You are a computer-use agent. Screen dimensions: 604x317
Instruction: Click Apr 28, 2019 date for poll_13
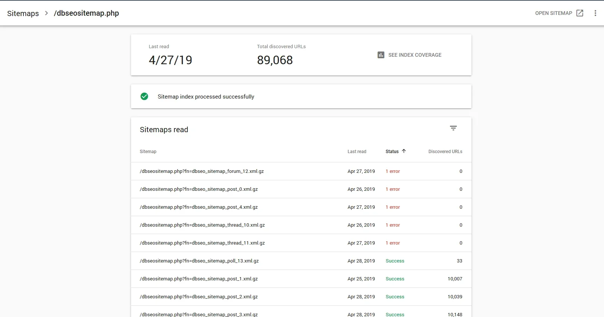[x=361, y=261]
